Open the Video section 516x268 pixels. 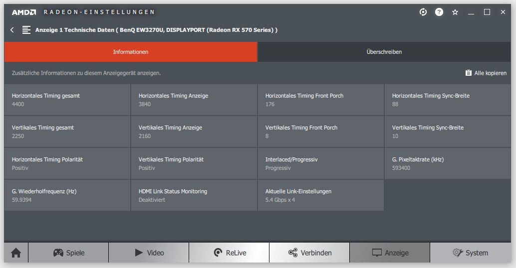(149, 253)
